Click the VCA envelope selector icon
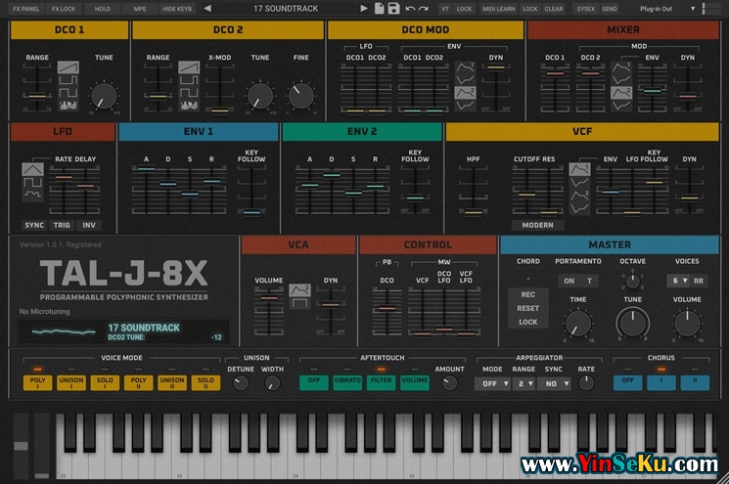 coord(299,293)
